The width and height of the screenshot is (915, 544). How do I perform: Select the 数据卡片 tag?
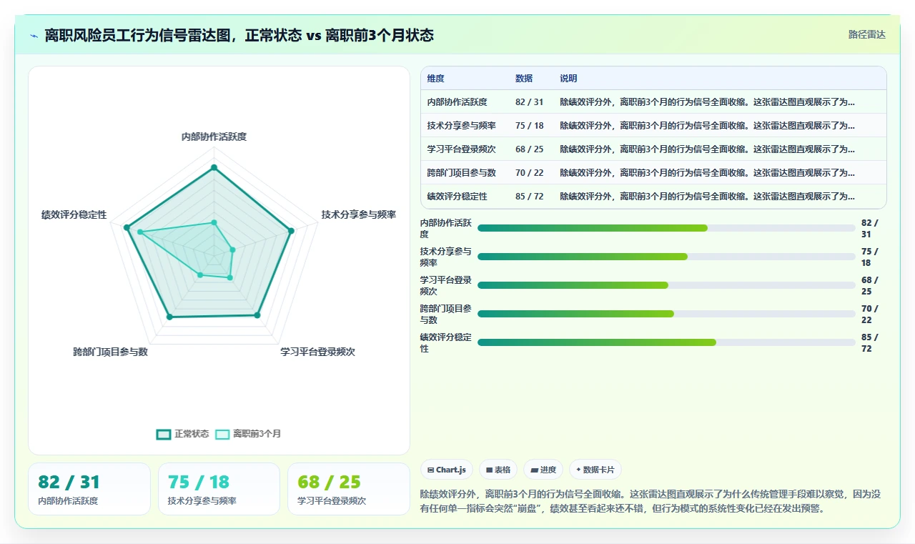click(595, 470)
